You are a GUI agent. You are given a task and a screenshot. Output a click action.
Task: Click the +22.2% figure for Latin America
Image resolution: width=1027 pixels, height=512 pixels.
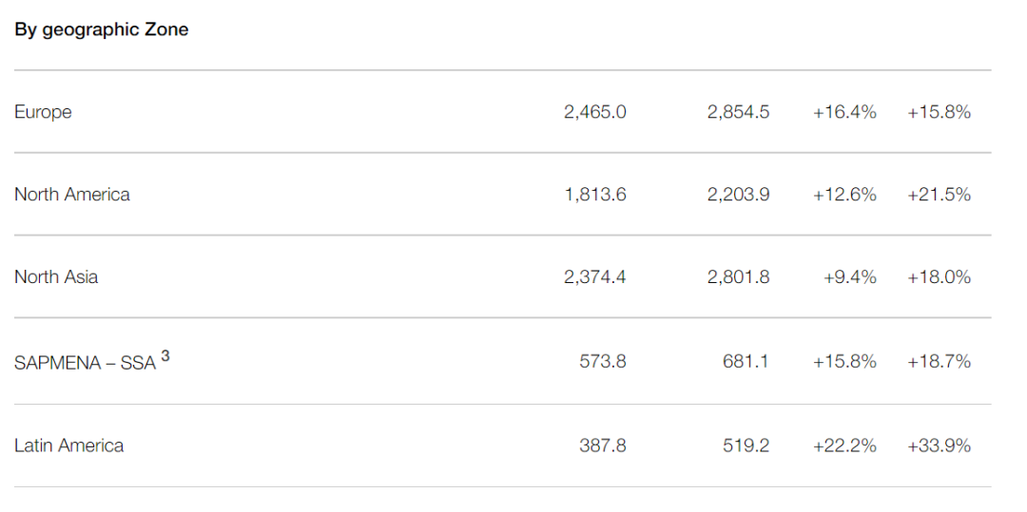coord(844,446)
